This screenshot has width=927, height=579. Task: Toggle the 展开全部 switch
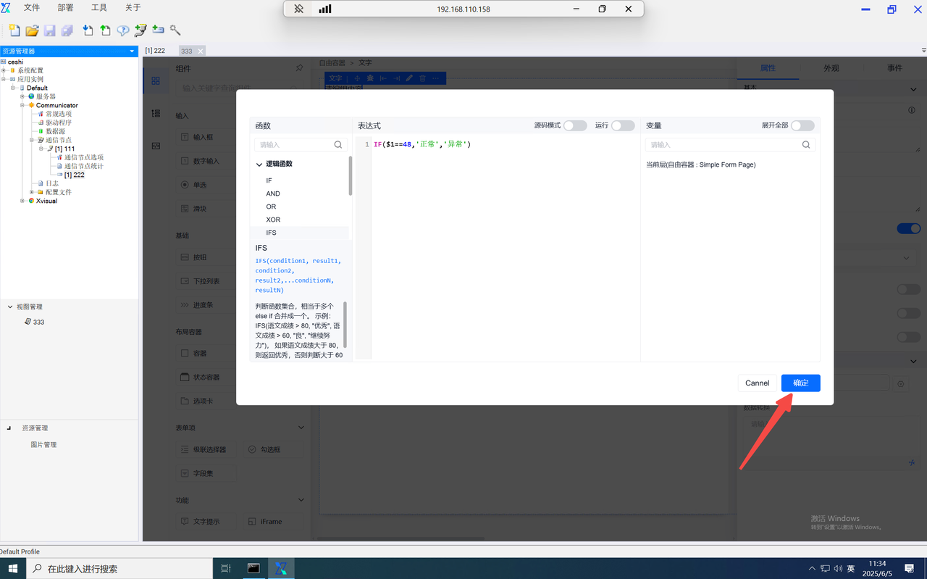click(802, 125)
